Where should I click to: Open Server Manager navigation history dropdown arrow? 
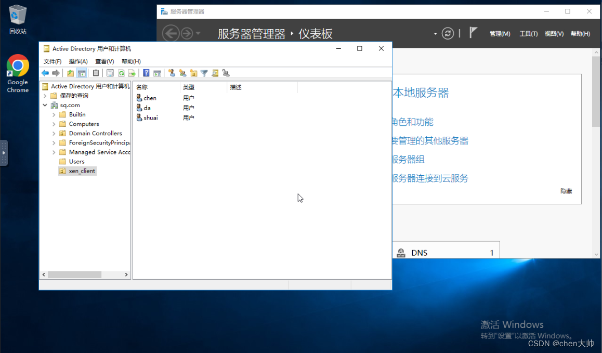(198, 33)
